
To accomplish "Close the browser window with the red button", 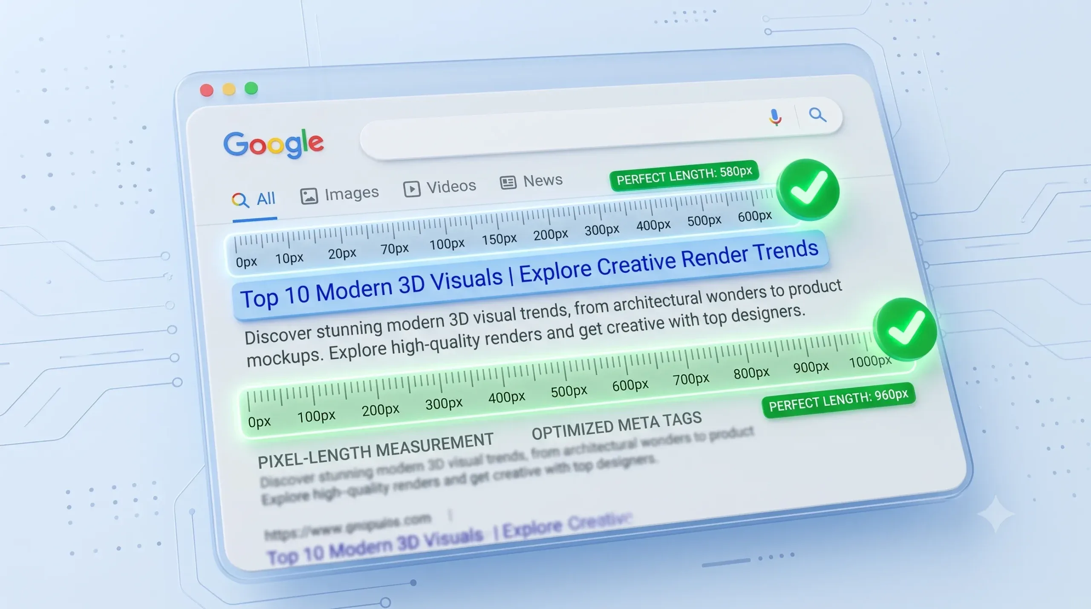I will tap(207, 90).
